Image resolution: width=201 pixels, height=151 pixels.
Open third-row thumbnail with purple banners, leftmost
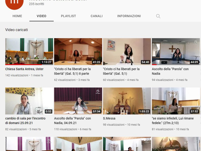(29, 144)
